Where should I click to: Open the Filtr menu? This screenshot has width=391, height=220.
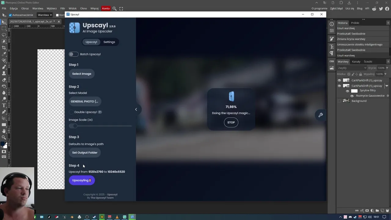click(x=63, y=9)
